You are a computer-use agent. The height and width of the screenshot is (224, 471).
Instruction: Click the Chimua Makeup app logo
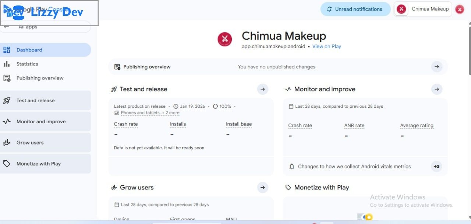tap(224, 39)
